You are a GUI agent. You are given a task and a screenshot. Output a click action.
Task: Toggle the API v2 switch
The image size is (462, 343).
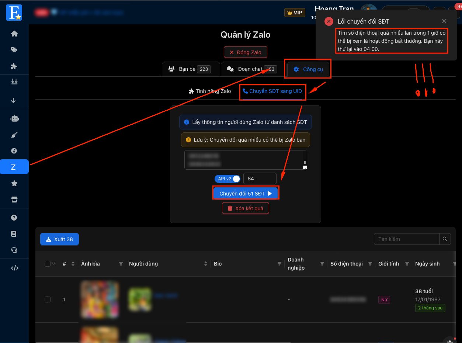[227, 179]
